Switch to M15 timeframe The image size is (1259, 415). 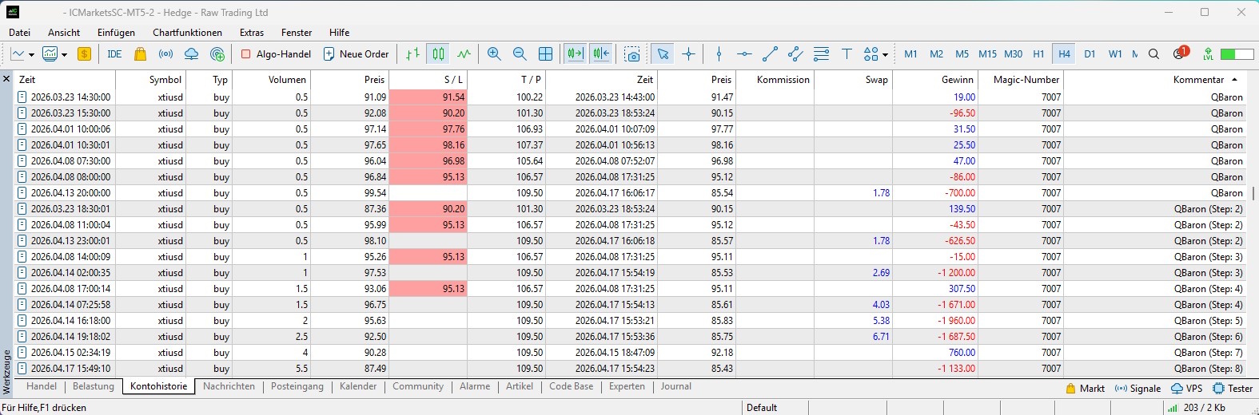click(987, 54)
